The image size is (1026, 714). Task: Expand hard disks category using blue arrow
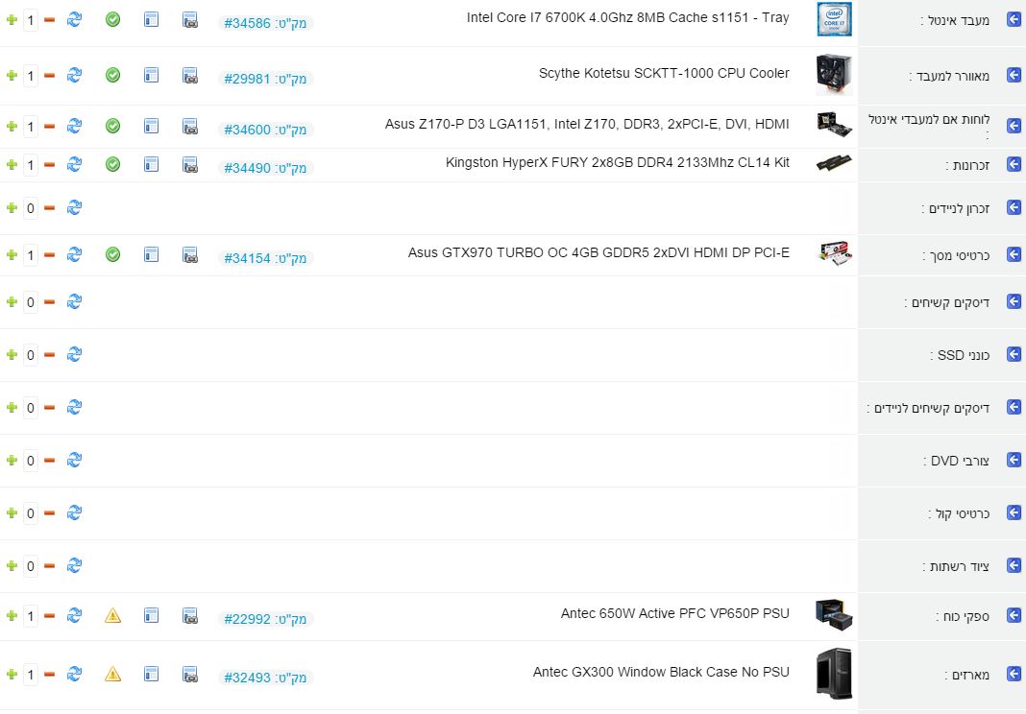(x=1013, y=301)
